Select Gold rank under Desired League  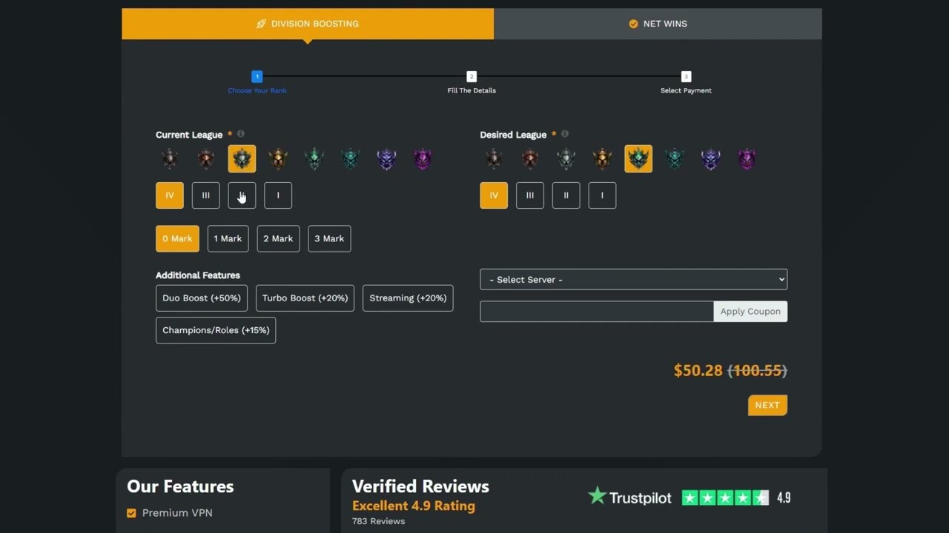click(603, 159)
